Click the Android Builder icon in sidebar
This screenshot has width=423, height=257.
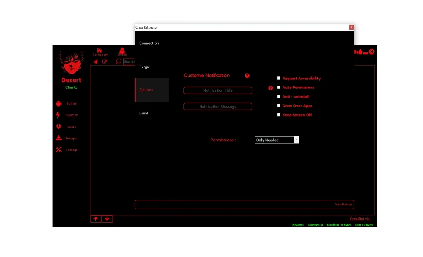click(59, 104)
